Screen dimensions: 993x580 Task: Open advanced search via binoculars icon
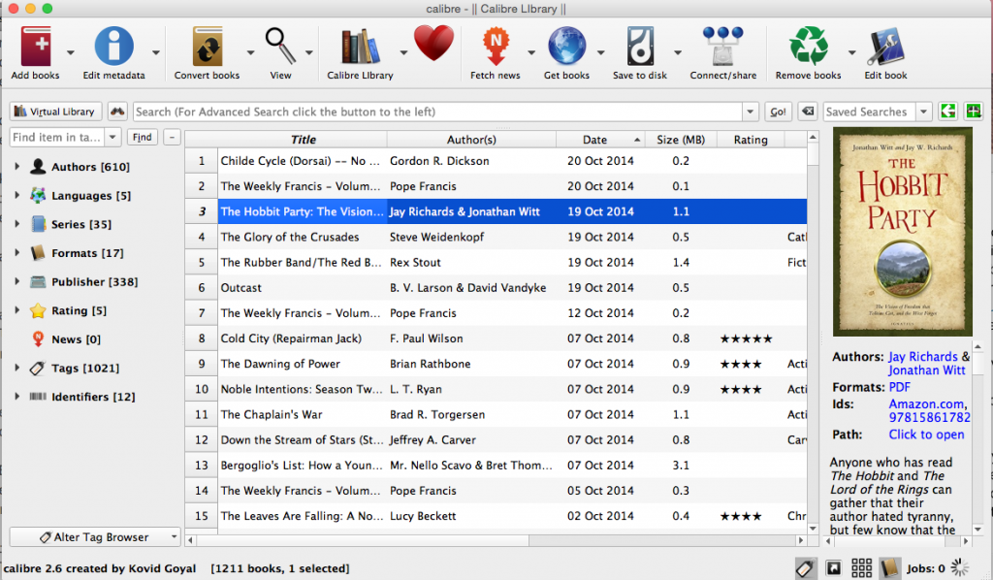click(117, 112)
